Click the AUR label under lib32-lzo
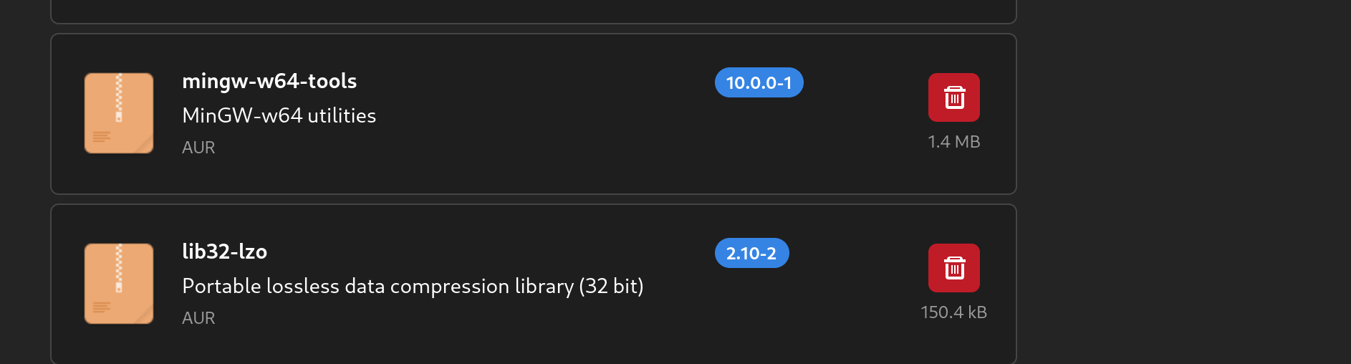 click(198, 318)
